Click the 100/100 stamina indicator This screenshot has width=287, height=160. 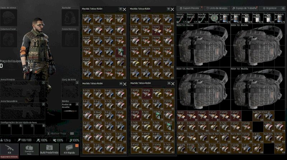coord(24,140)
